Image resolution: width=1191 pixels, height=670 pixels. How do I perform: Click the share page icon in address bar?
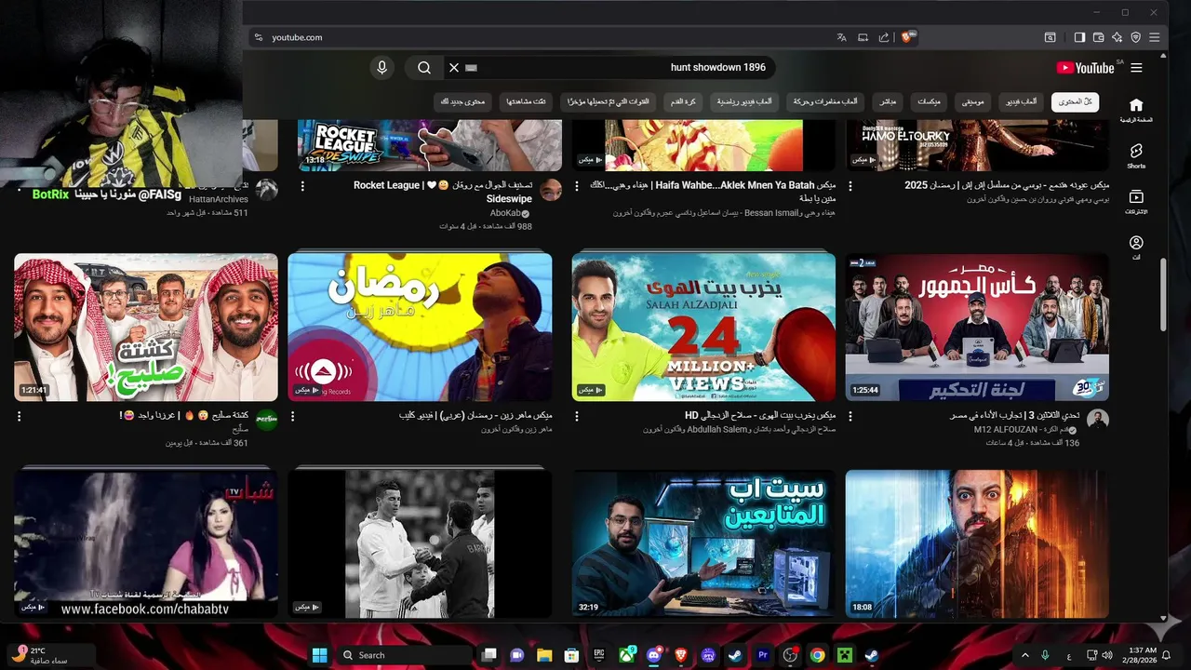coord(883,37)
